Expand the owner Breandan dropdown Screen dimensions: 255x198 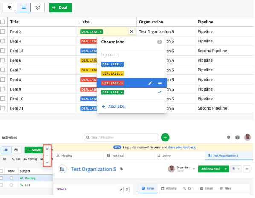pos(194,169)
